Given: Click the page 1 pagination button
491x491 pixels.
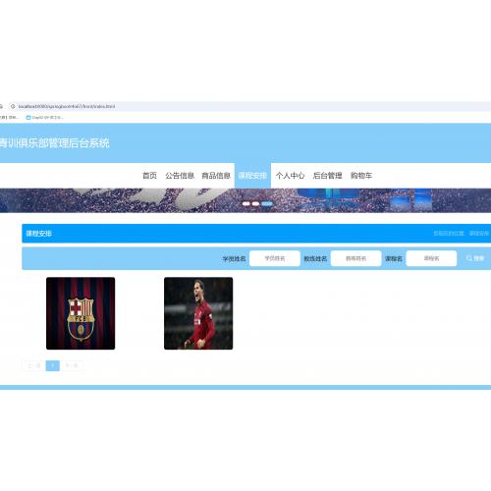Looking at the screenshot, I should point(53,365).
